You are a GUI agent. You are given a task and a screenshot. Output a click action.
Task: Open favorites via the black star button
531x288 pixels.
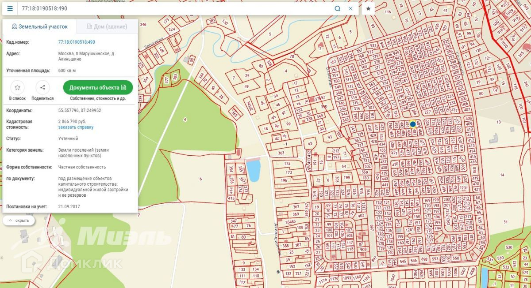click(368, 8)
